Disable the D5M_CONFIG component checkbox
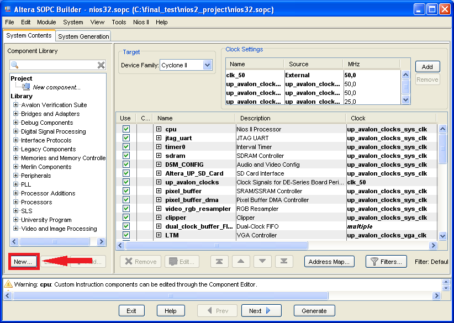This screenshot has height=323, width=454. pyautogui.click(x=126, y=165)
